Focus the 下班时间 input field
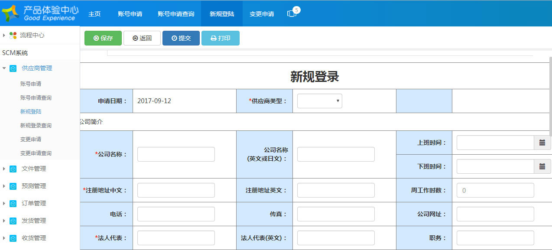This screenshot has width=552, height=250. tap(495, 166)
